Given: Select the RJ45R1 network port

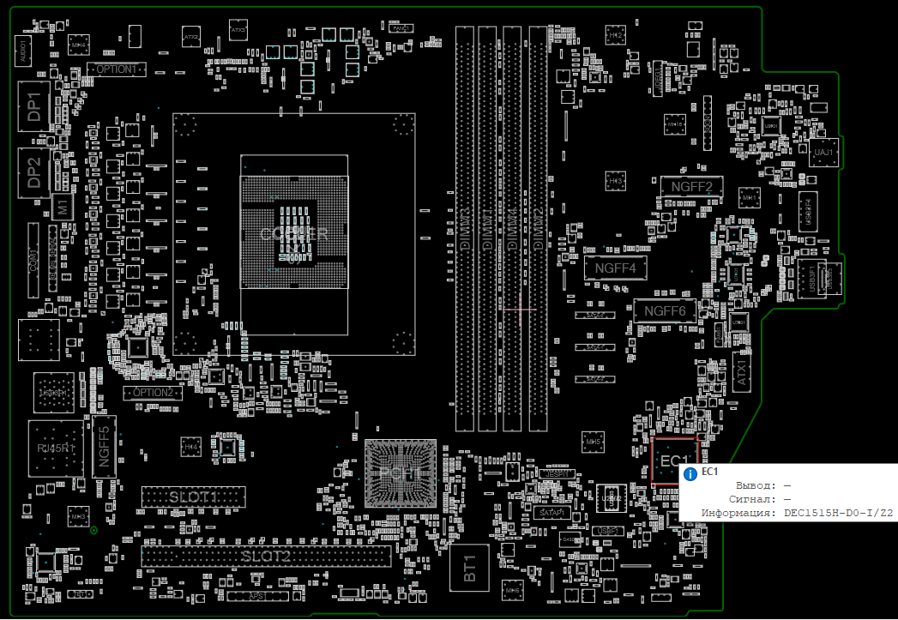Looking at the screenshot, I should [57, 448].
